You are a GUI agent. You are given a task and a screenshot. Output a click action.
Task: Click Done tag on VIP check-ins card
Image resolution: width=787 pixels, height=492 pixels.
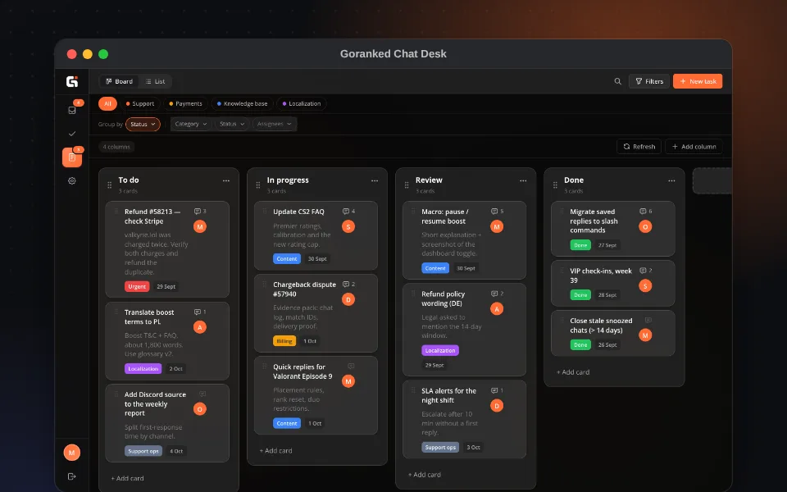click(x=580, y=295)
